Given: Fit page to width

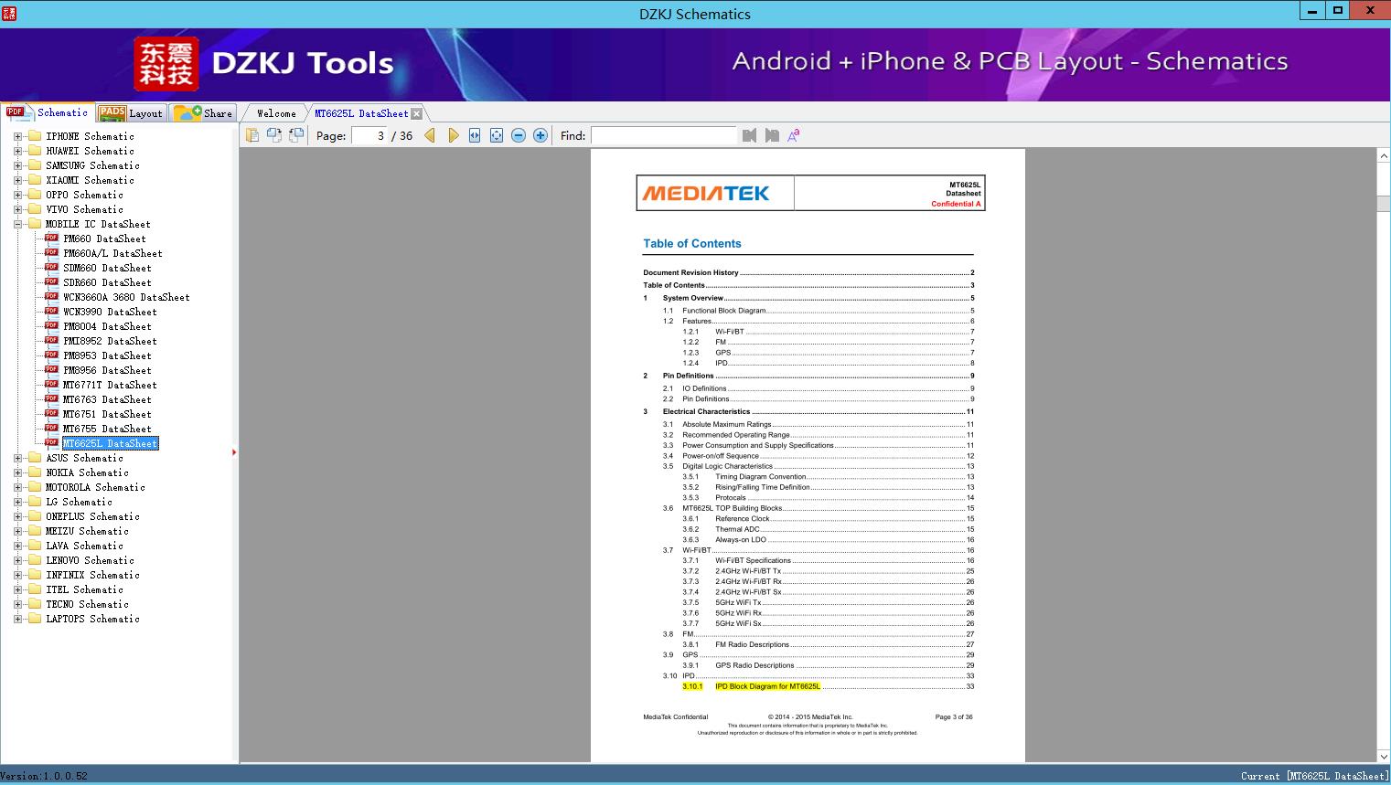Looking at the screenshot, I should 475,135.
